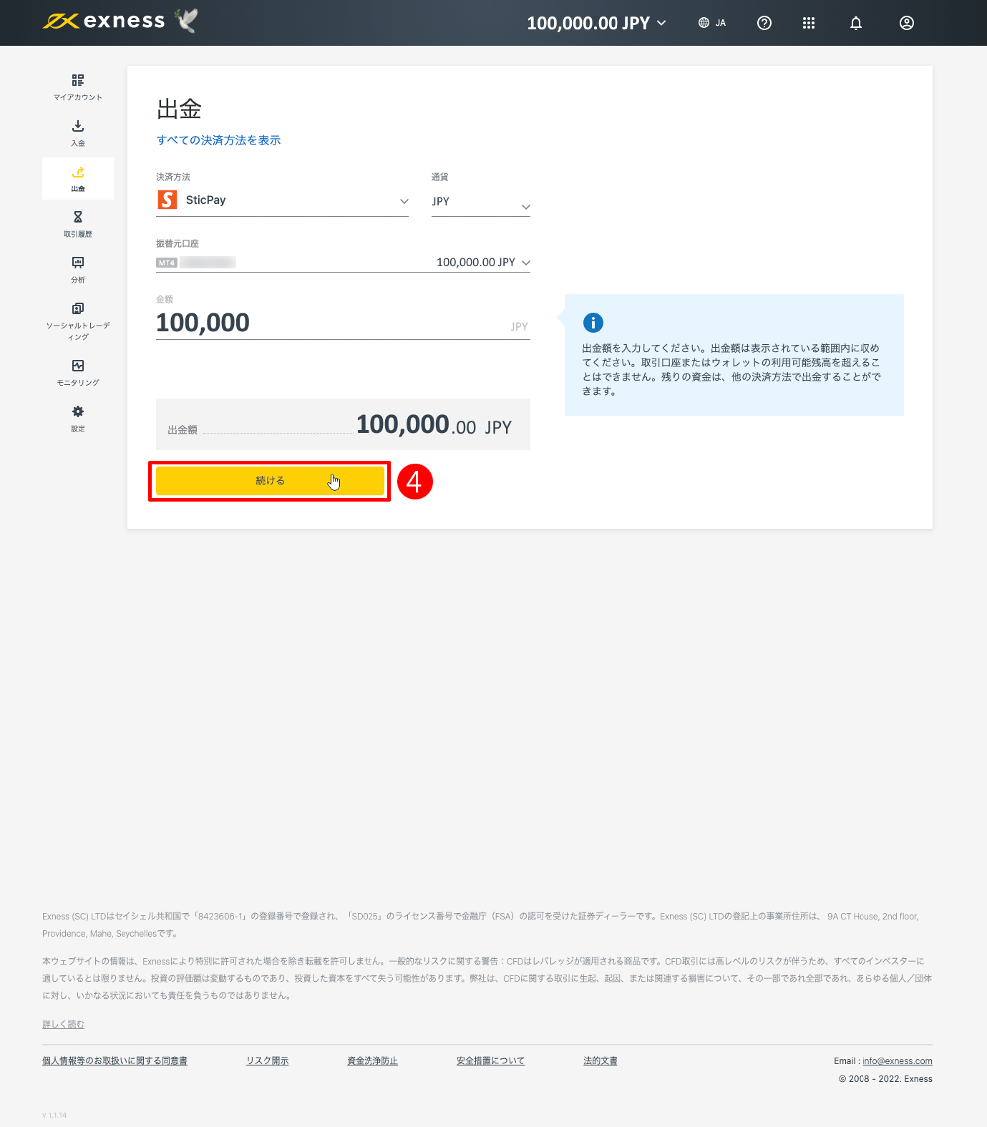Open the 分析 analytics icon
Viewport: 987px width, 1127px height.
(x=78, y=263)
